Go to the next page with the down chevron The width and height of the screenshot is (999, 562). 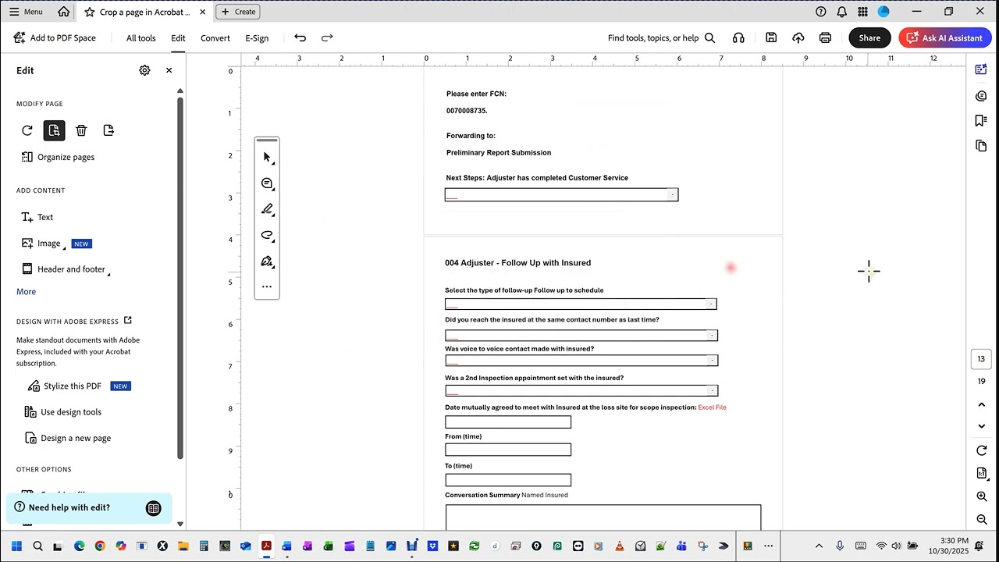pos(981,426)
